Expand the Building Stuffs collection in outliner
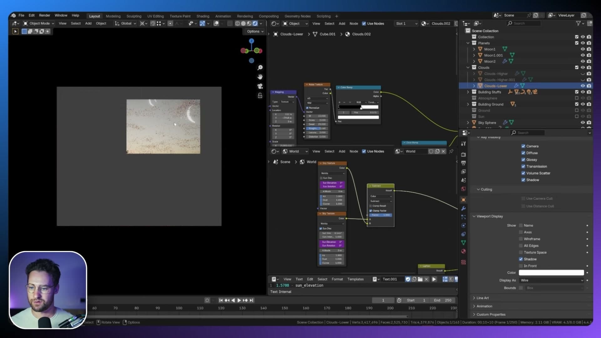 click(468, 92)
